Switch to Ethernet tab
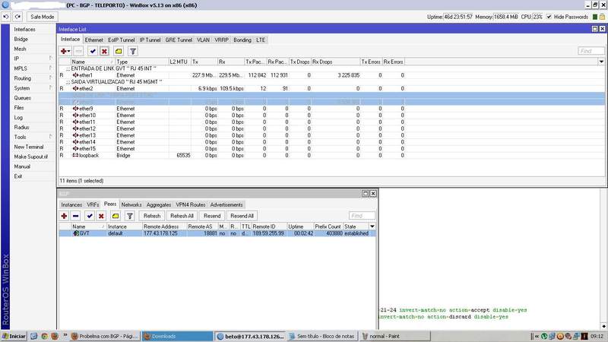This screenshot has height=342, width=608. [93, 40]
